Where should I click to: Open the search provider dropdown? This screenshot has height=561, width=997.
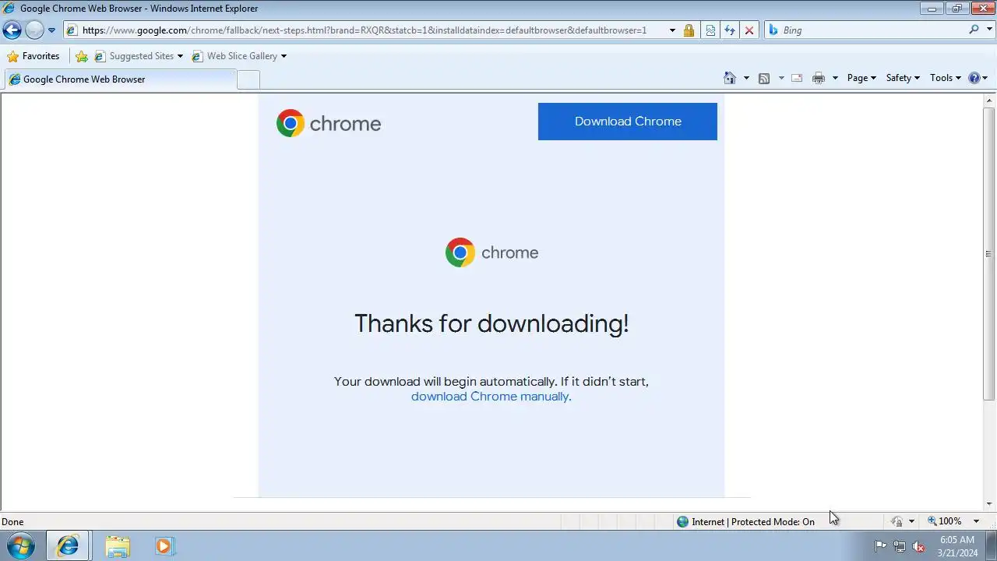click(988, 30)
